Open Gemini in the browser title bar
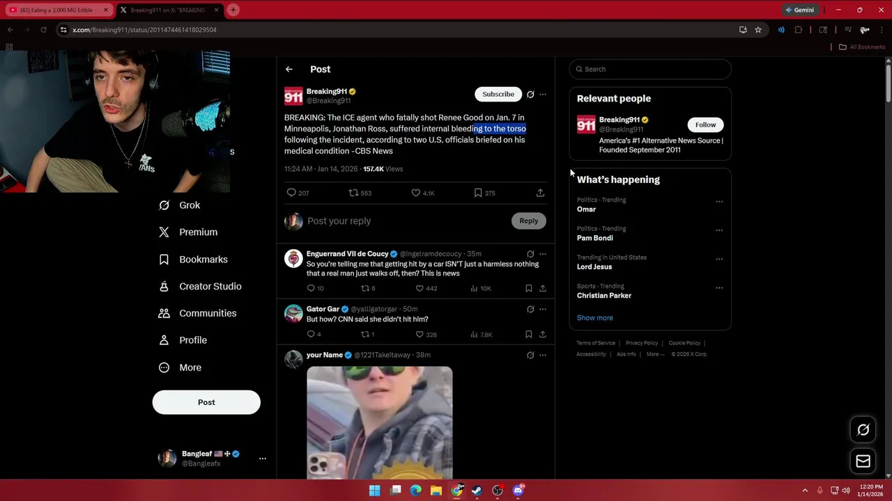Screen dimensions: 892x501 (x=800, y=10)
